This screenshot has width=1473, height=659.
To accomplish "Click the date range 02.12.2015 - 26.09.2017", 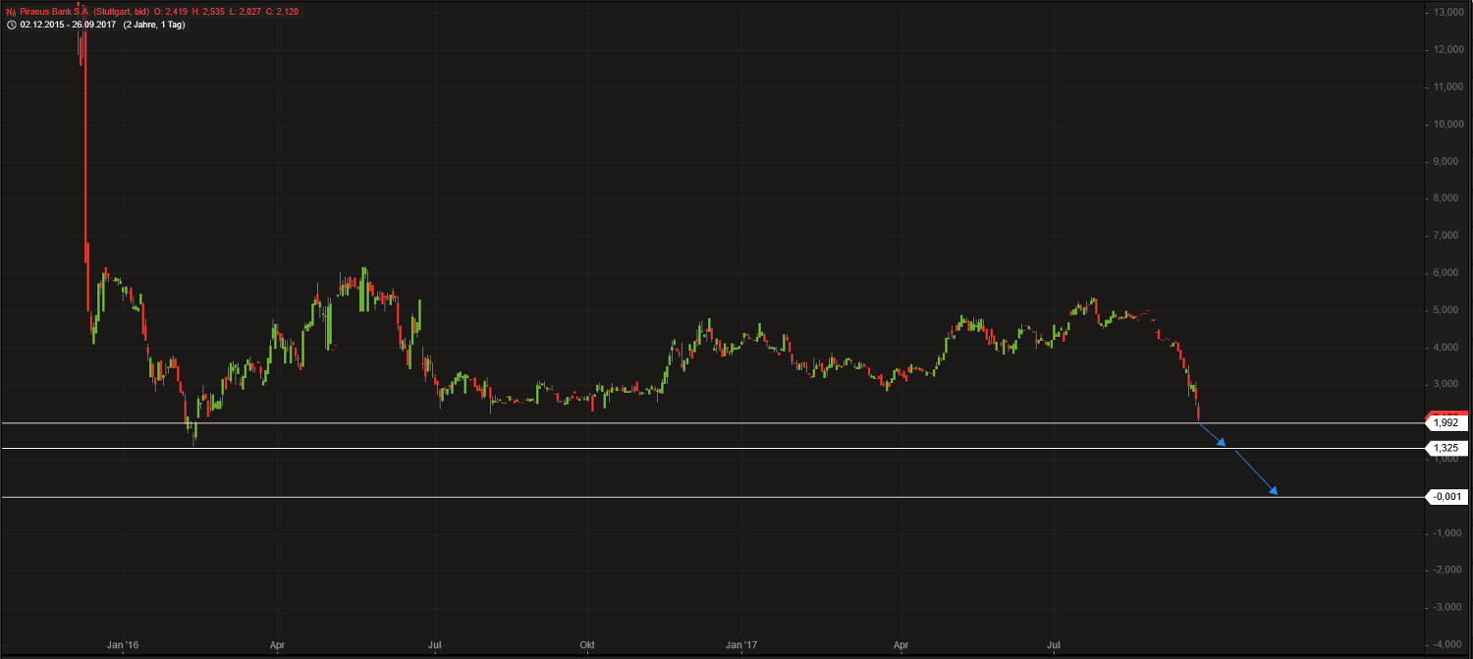I will 66,25.
